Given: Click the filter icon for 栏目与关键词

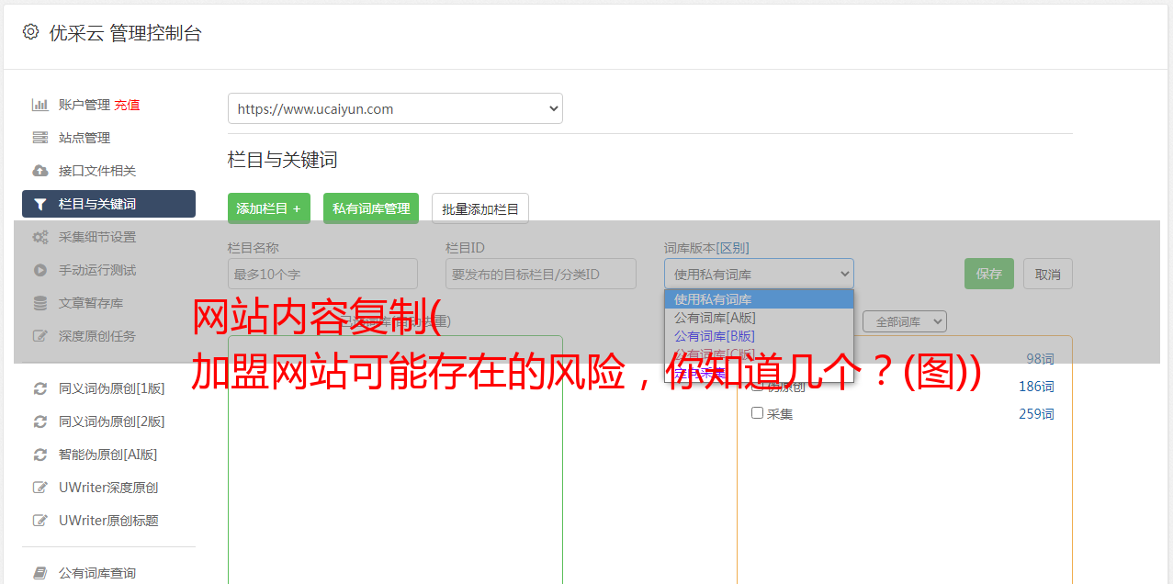Looking at the screenshot, I should pos(40,204).
